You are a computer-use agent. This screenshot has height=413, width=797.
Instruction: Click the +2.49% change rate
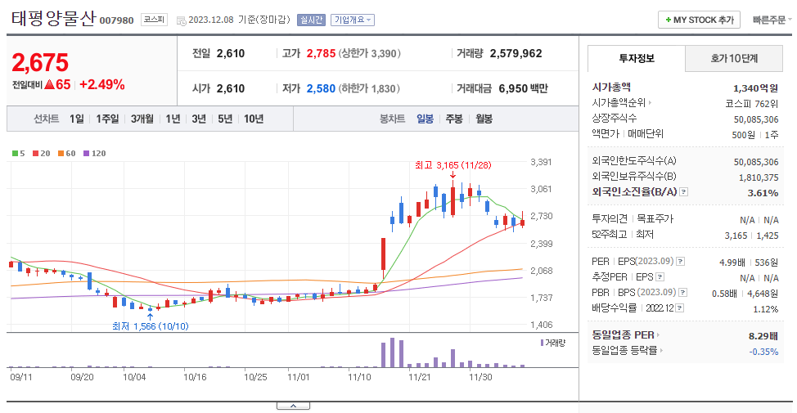102,85
